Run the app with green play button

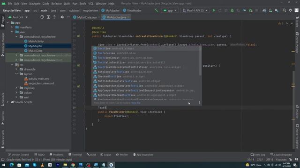(x=214, y=10)
